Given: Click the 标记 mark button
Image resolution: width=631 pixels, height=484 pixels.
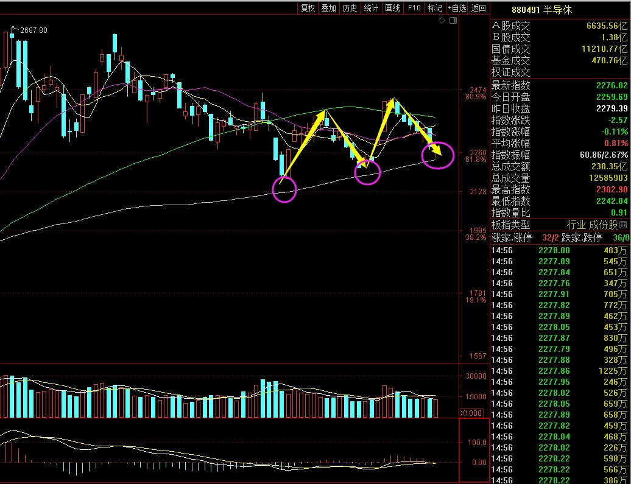Looking at the screenshot, I should point(435,8).
